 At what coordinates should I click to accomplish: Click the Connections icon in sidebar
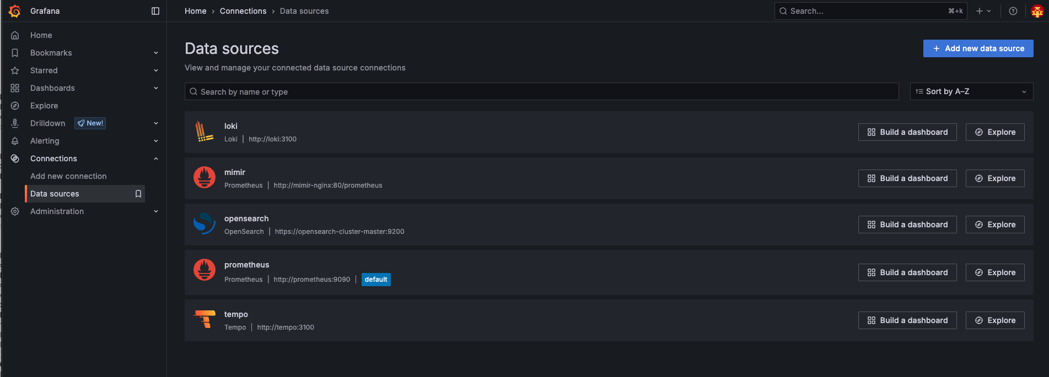15,159
